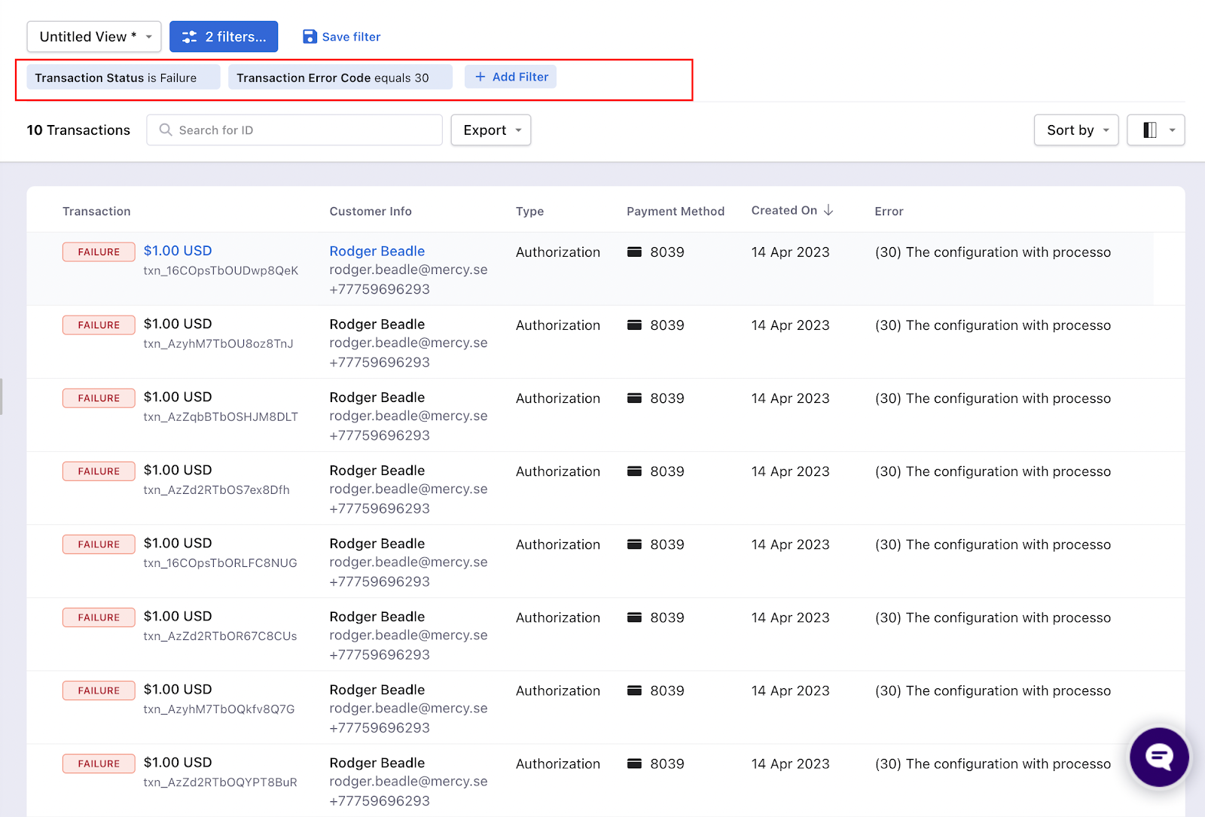Open the $1.00 USD transaction link

(x=178, y=251)
